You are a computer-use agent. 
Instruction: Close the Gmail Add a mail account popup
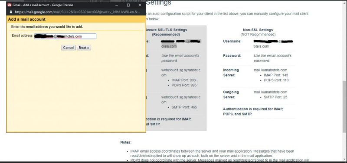point(140,5)
